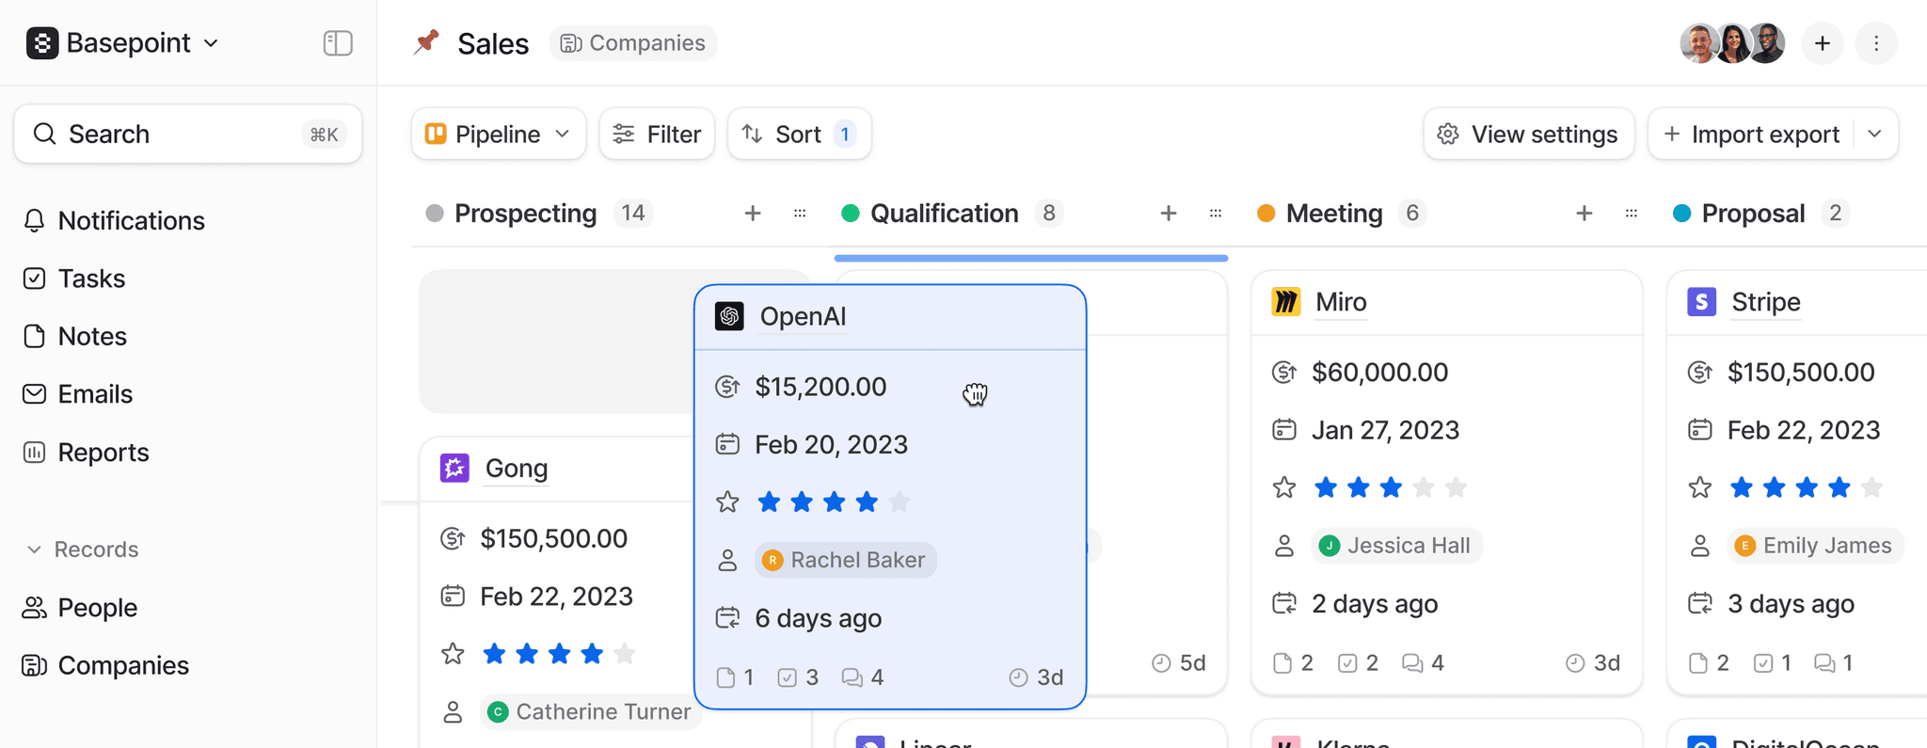This screenshot has height=748, width=1927.
Task: Set OpenAI rating to five stars
Action: [x=900, y=502]
